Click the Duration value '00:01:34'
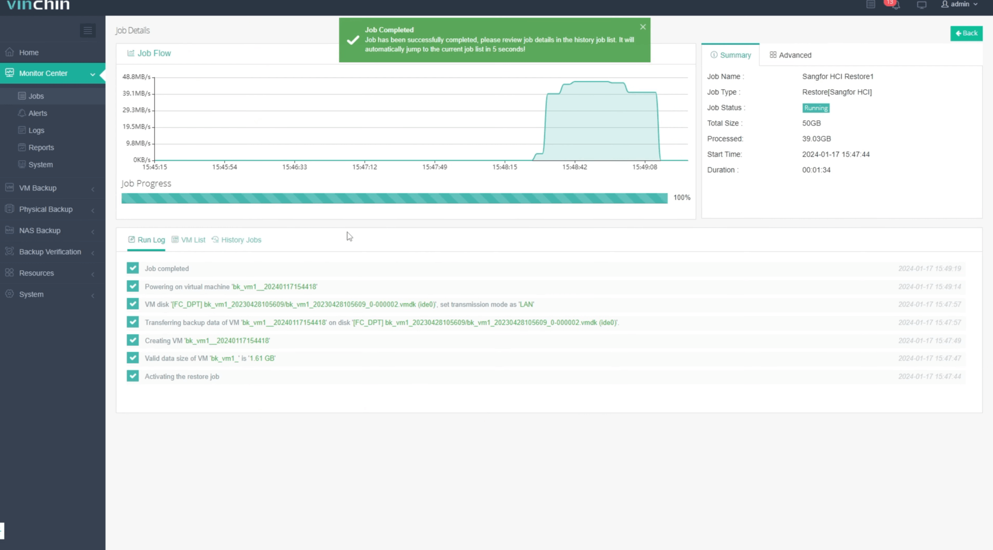 (x=816, y=170)
